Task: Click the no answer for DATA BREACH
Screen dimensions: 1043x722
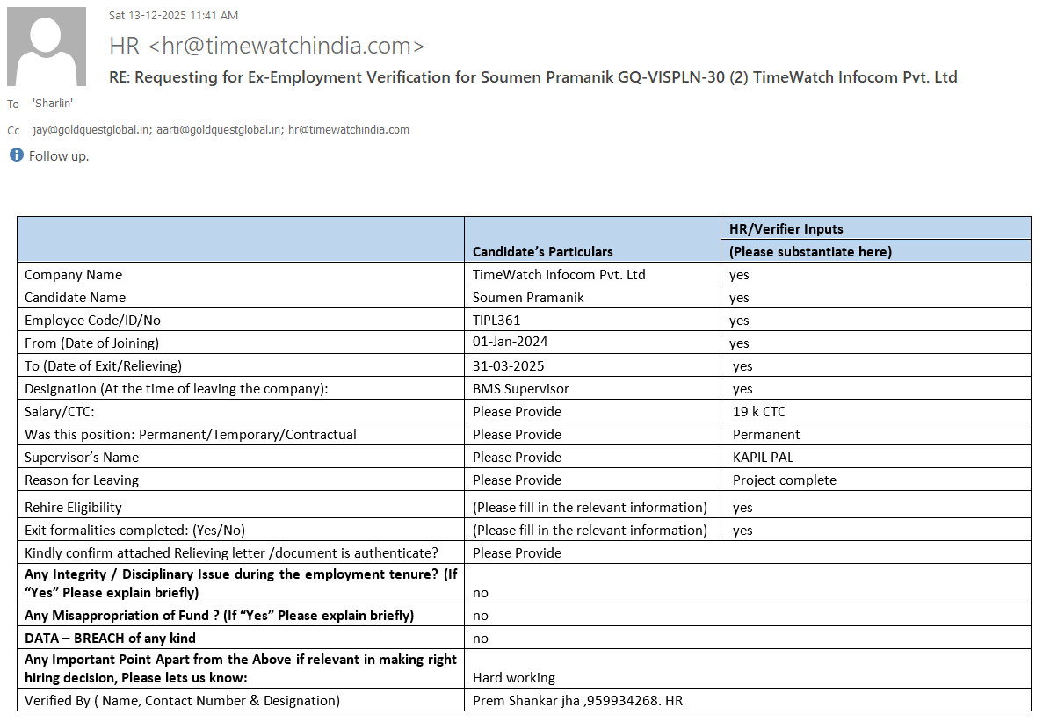Action: coord(481,639)
